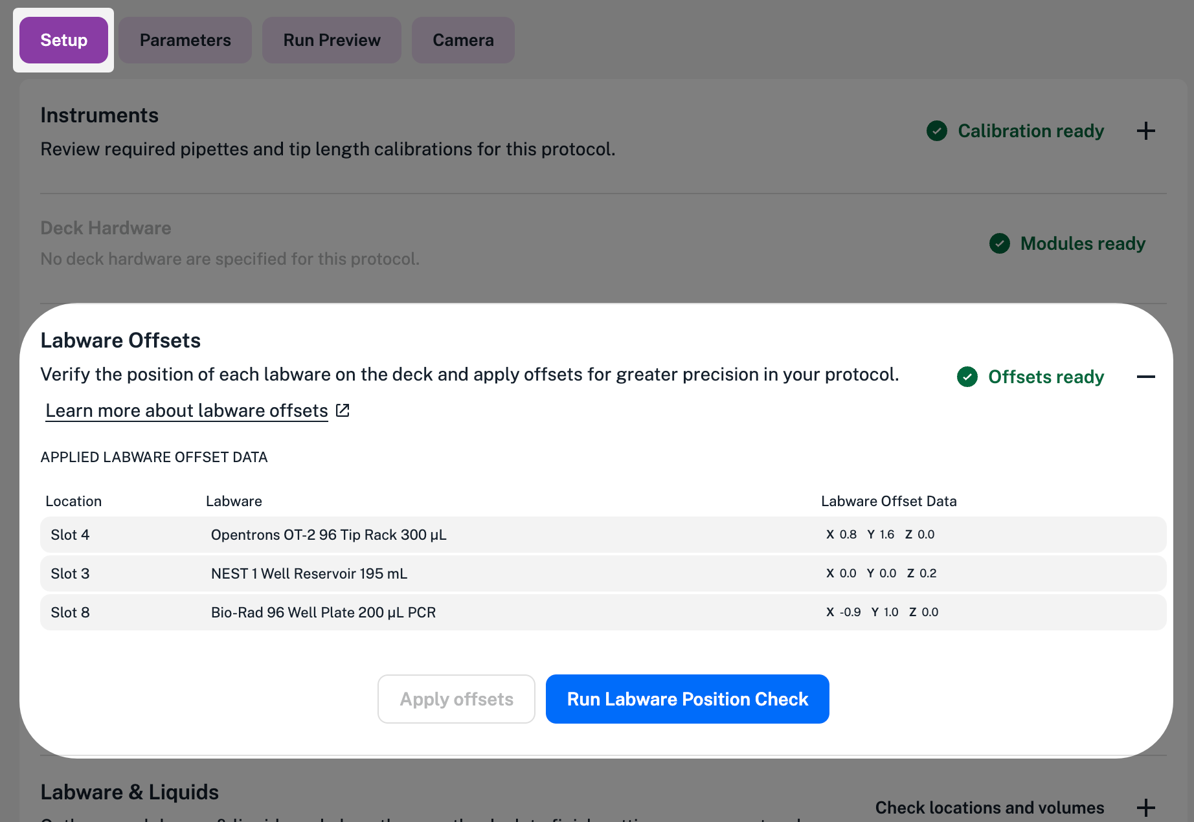This screenshot has width=1194, height=822.
Task: Select the Setup tab's purple icon area
Action: coord(63,39)
